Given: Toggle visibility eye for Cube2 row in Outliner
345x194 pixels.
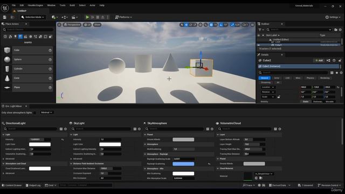Looking at the screenshot, I should (259, 45).
